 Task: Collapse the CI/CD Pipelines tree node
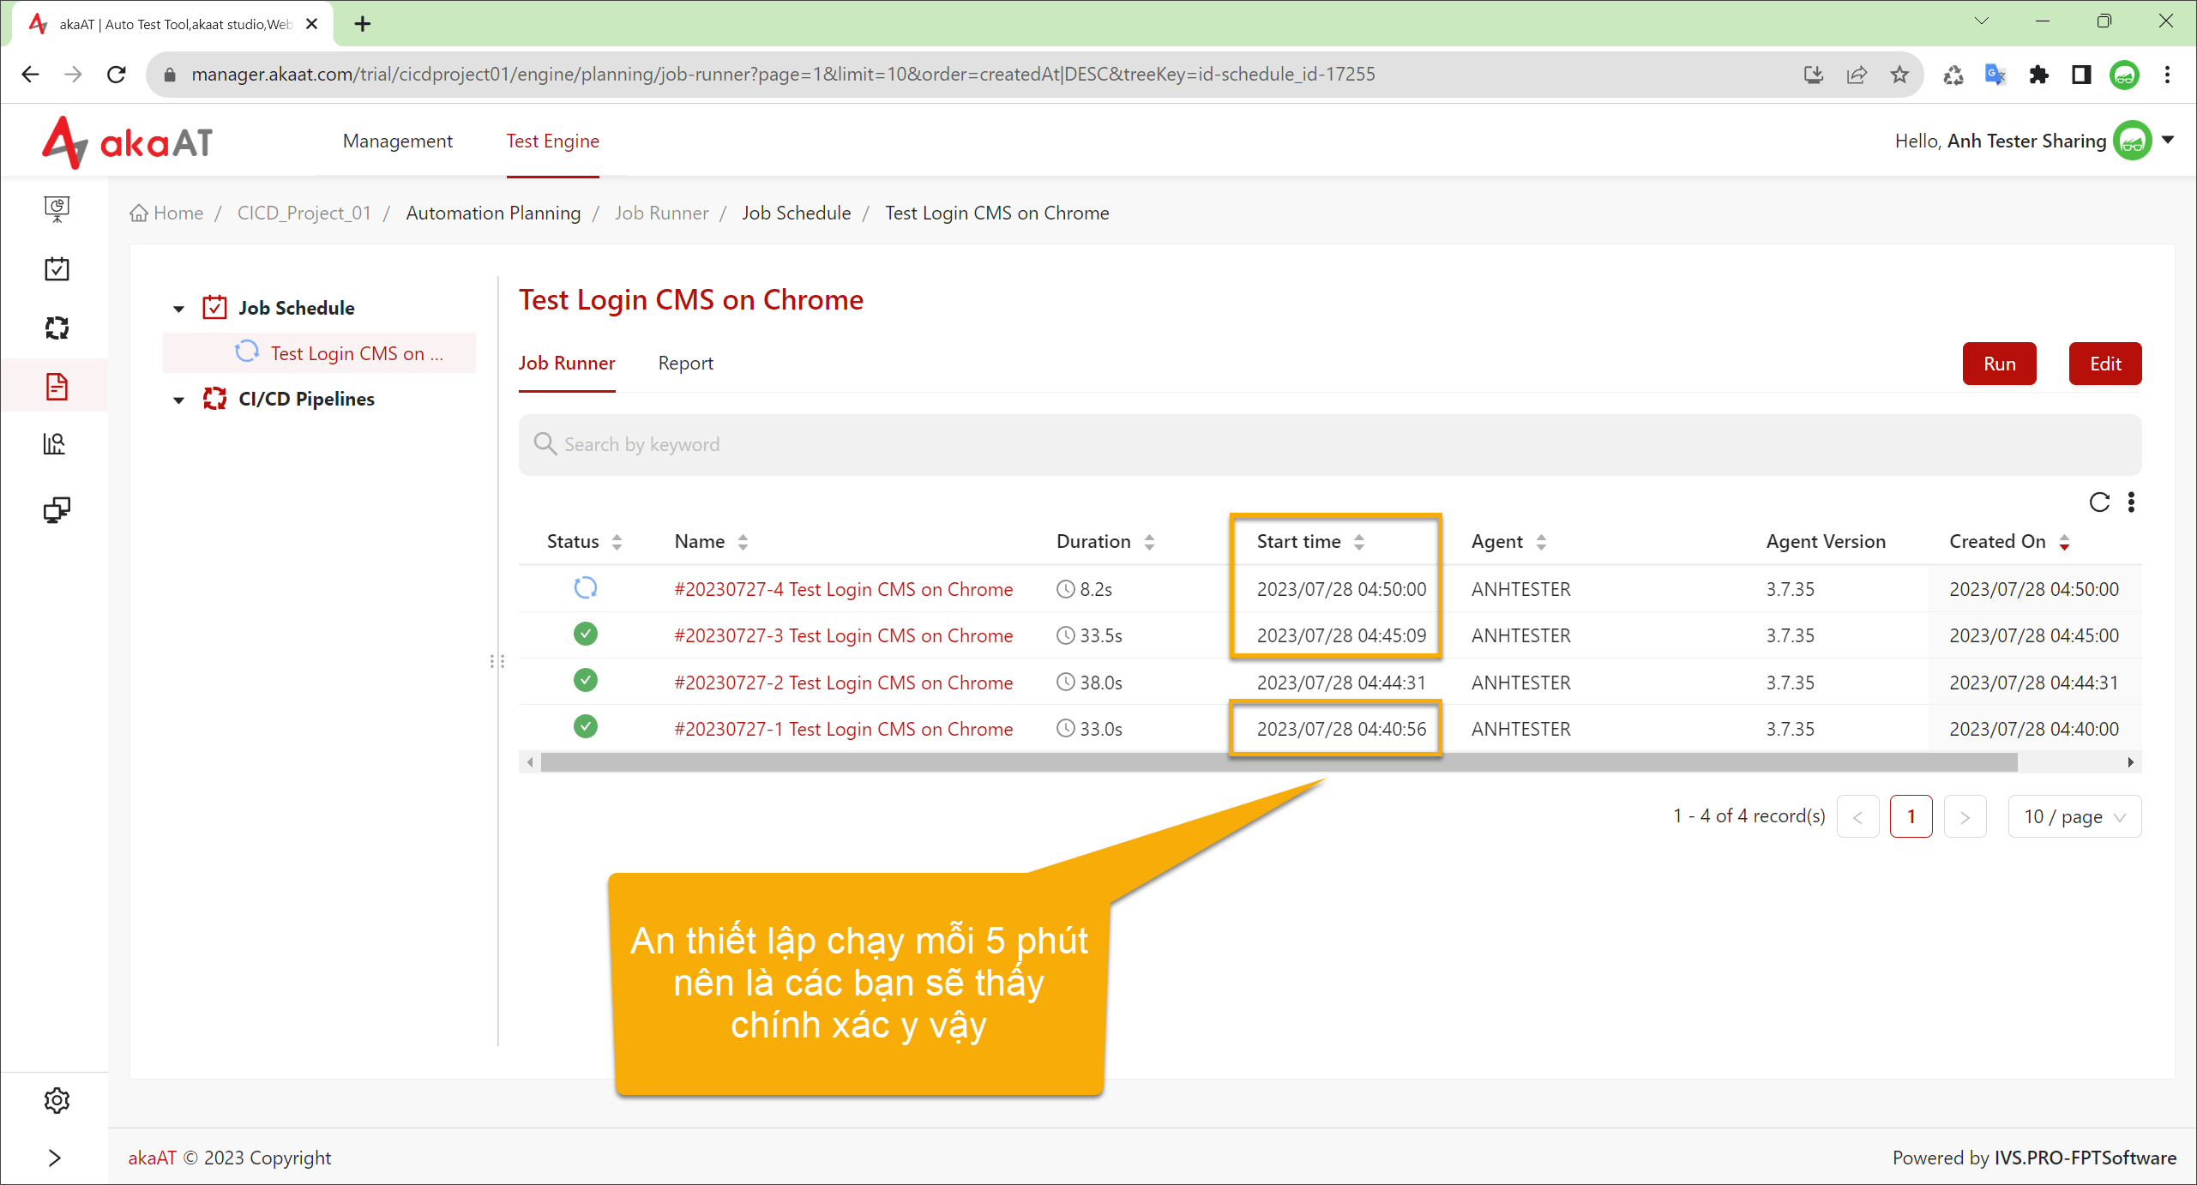pos(178,400)
